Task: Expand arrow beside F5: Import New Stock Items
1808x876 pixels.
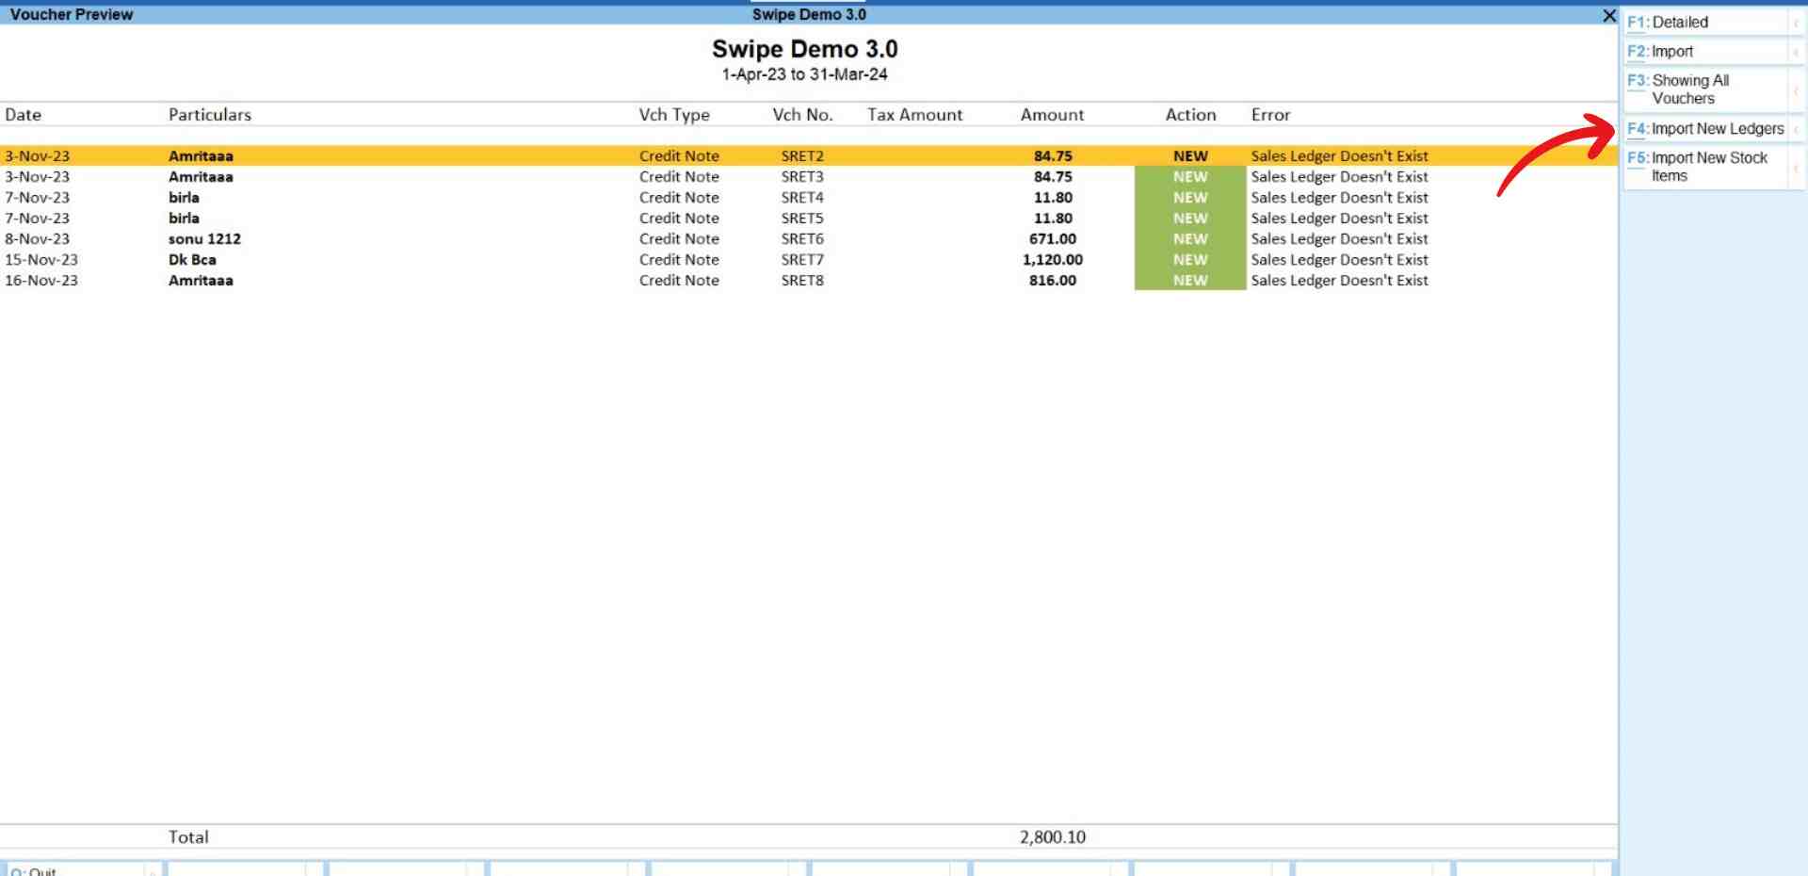Action: pos(1796,167)
